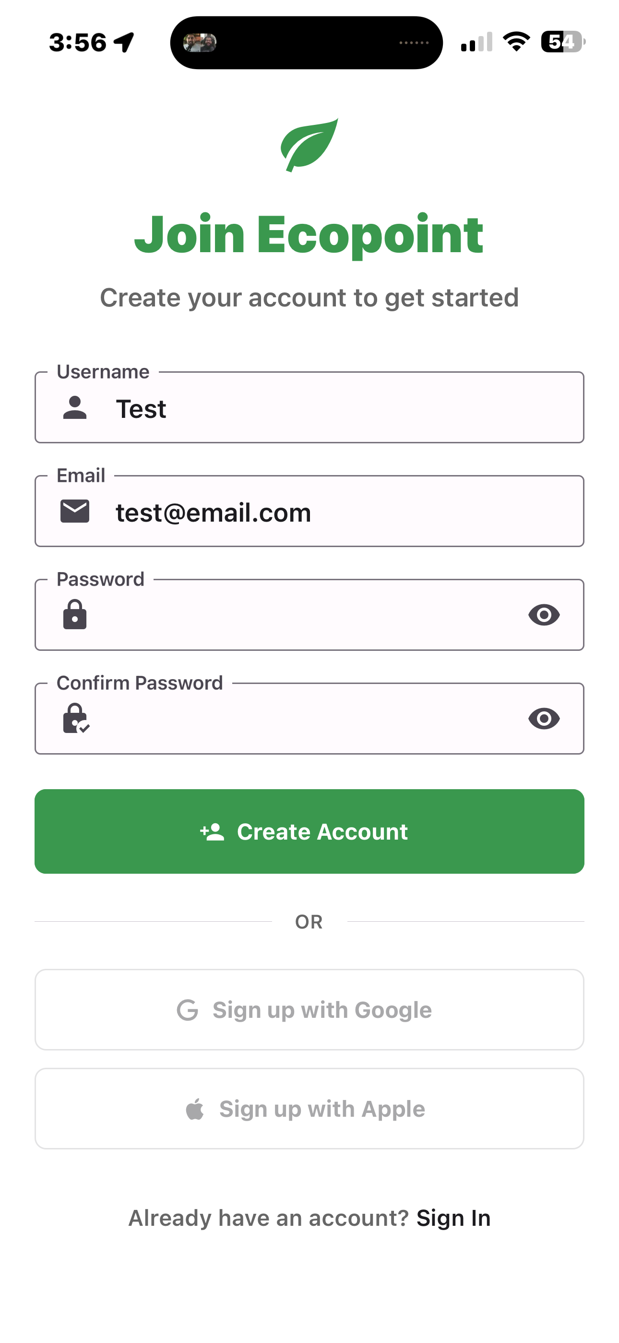The width and height of the screenshot is (619, 1343).
Task: Toggle visibility of Confirm Password
Action: pyautogui.click(x=544, y=719)
